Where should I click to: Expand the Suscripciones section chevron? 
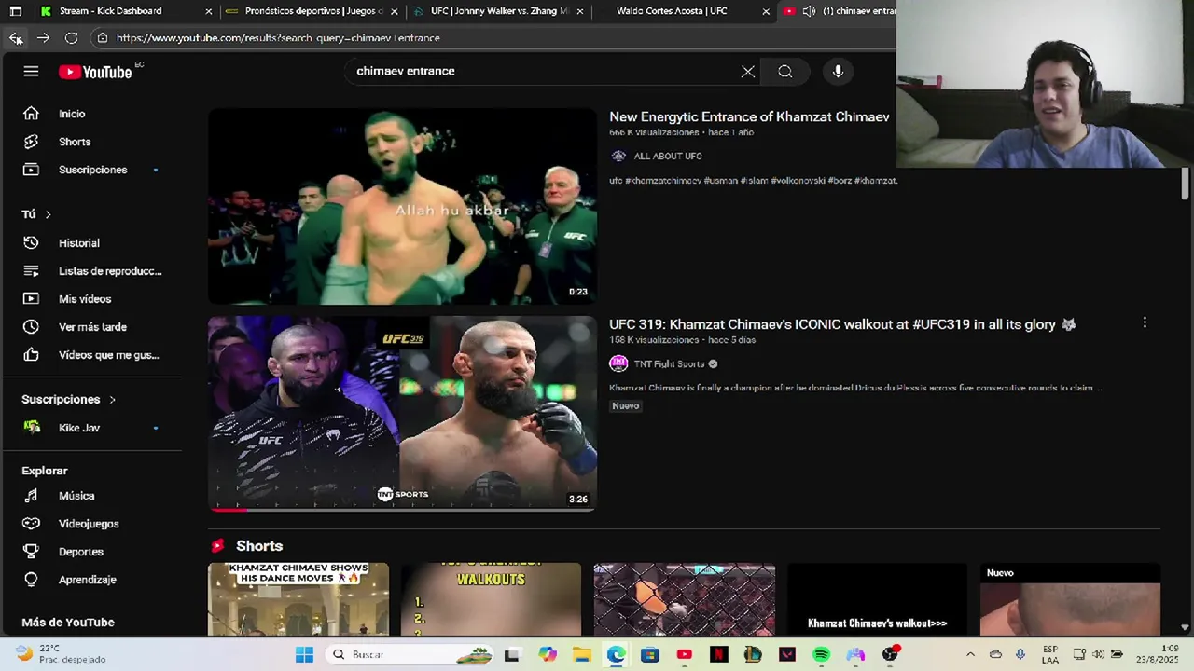pos(112,400)
